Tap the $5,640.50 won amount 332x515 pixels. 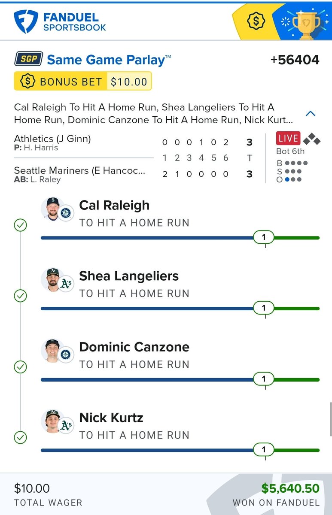click(x=290, y=488)
